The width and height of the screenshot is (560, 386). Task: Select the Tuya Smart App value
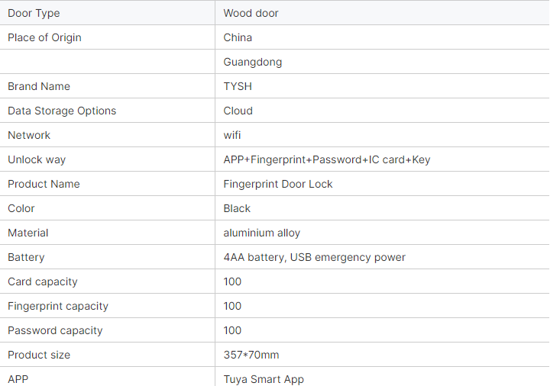pos(264,379)
